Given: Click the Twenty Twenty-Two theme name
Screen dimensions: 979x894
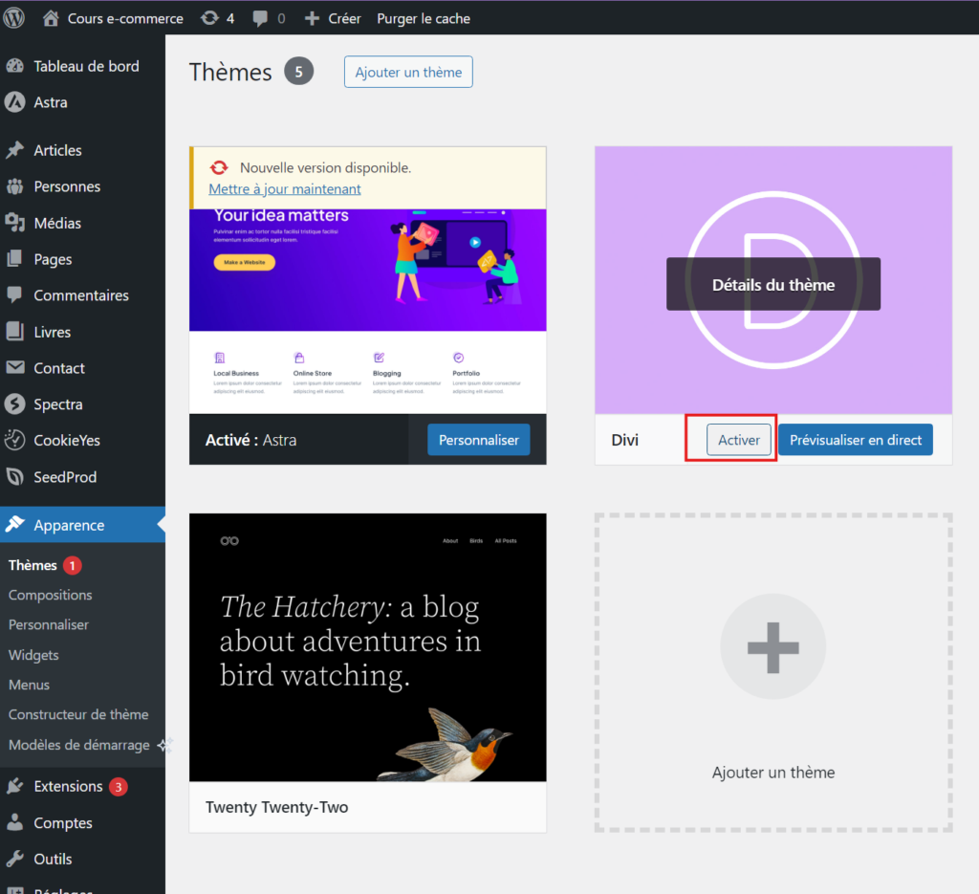Looking at the screenshot, I should tap(276, 807).
